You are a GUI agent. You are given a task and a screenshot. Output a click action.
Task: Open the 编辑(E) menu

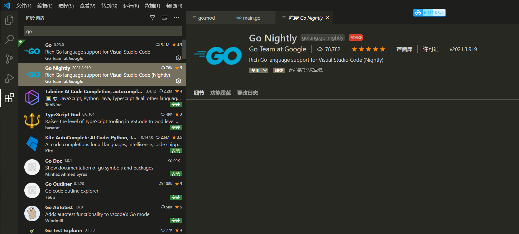(45, 6)
